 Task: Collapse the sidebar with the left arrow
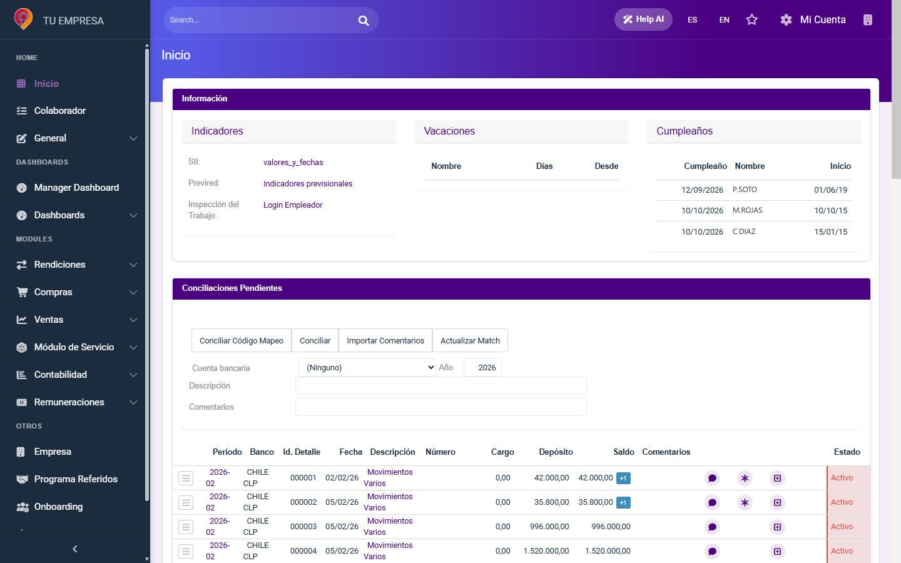(75, 549)
